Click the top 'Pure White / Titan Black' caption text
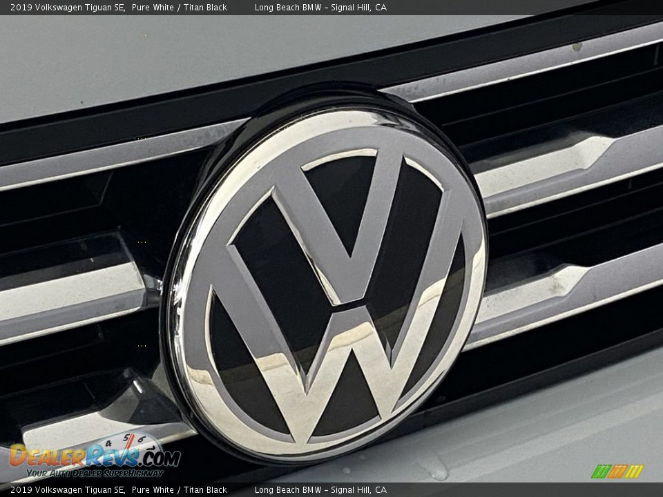 (180, 7)
